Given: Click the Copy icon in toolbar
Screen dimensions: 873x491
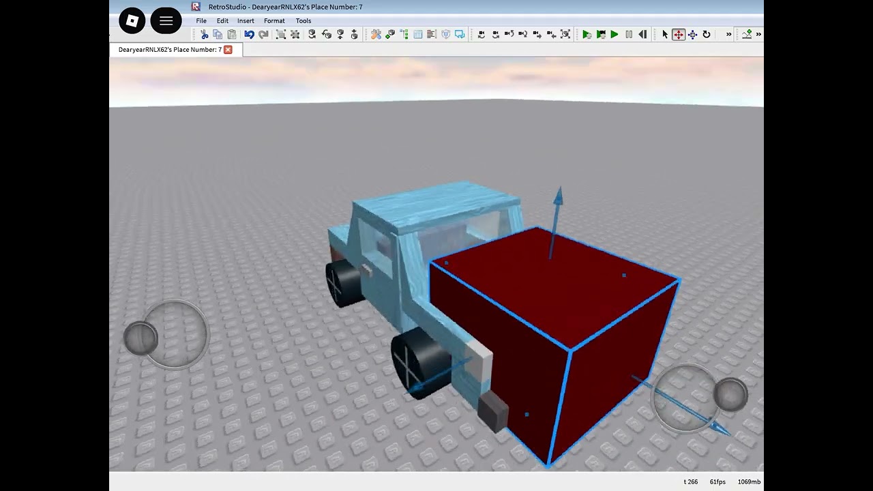Looking at the screenshot, I should pos(218,34).
